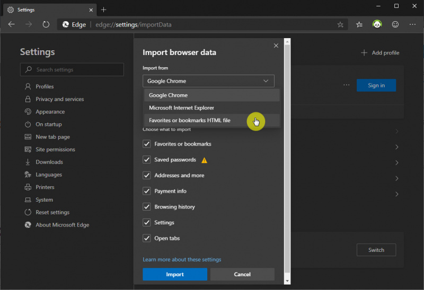Open the favorites list icon
This screenshot has width=424, height=290.
point(359,24)
